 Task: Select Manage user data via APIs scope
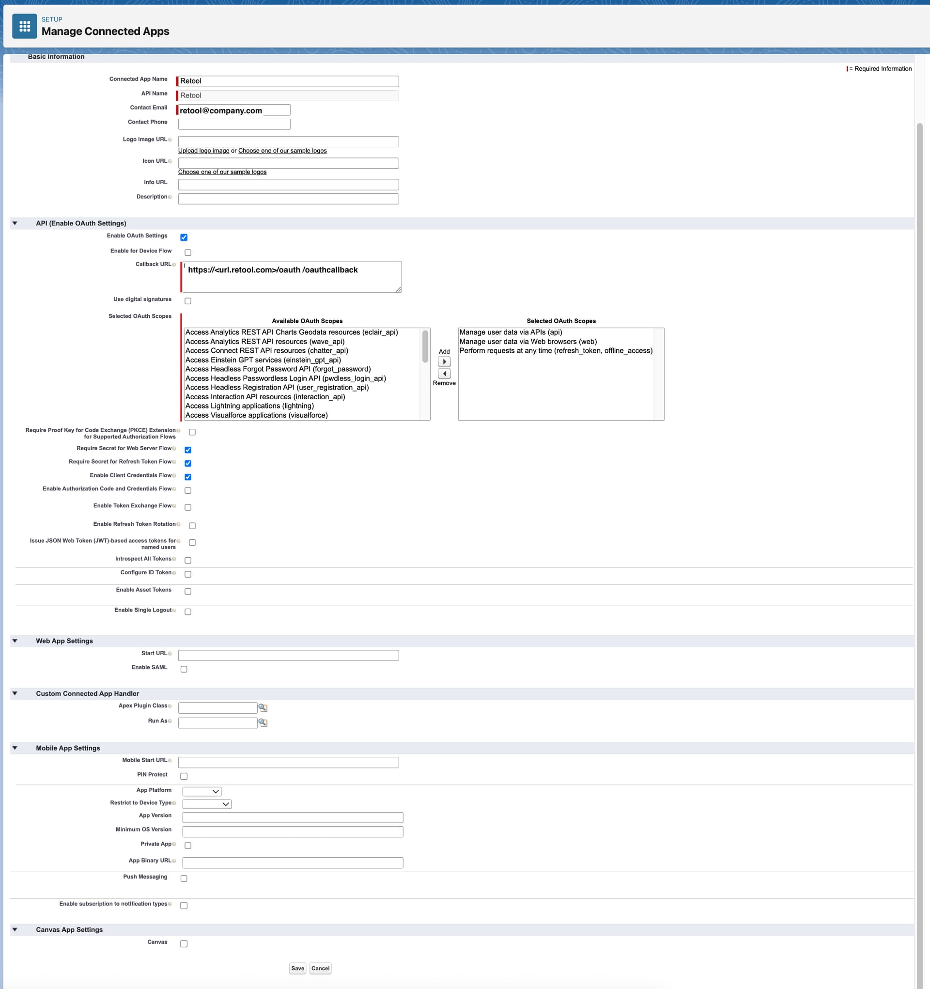510,332
